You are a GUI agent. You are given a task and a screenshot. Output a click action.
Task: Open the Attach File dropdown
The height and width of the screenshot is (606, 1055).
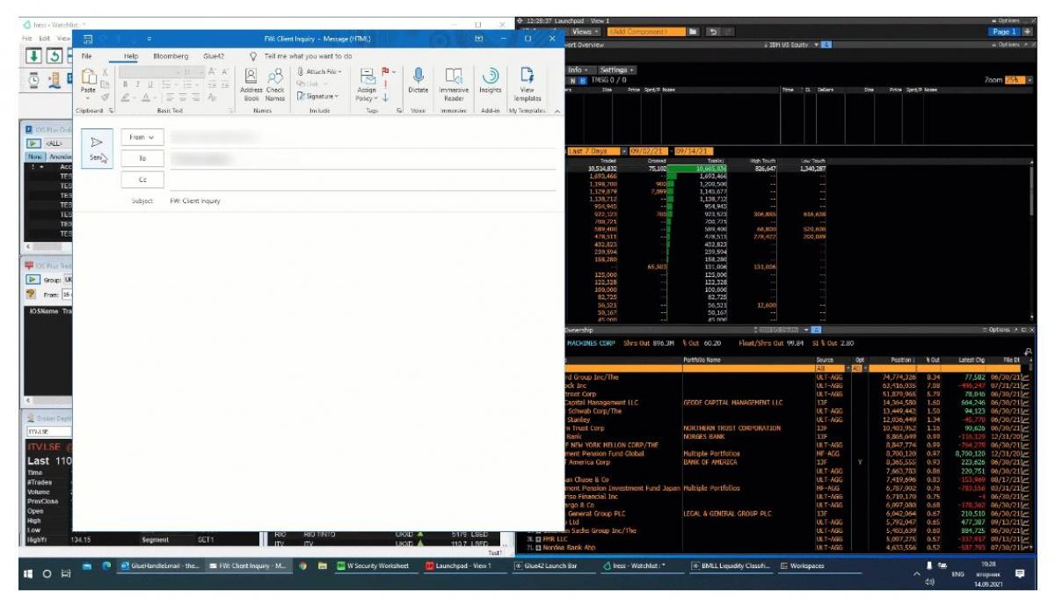coord(319,71)
